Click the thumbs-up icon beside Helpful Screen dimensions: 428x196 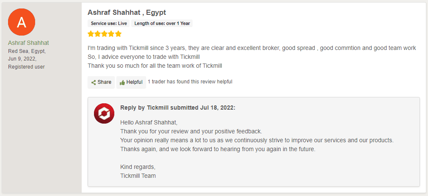(x=122, y=82)
